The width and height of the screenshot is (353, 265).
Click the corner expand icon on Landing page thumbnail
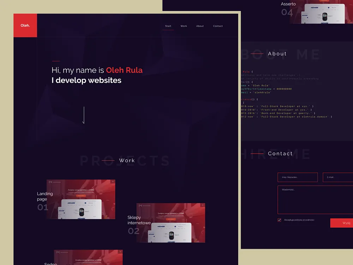[112, 181]
